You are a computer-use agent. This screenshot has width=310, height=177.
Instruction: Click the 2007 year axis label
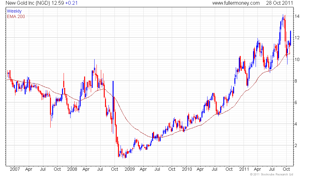coord(15,169)
